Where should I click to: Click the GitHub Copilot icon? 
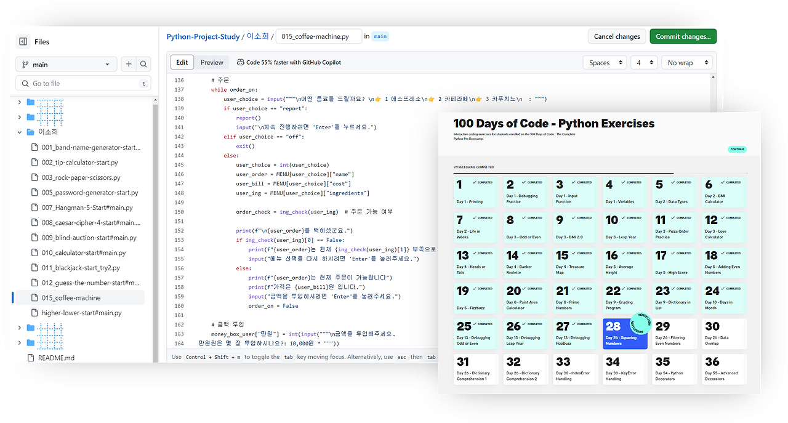(240, 62)
